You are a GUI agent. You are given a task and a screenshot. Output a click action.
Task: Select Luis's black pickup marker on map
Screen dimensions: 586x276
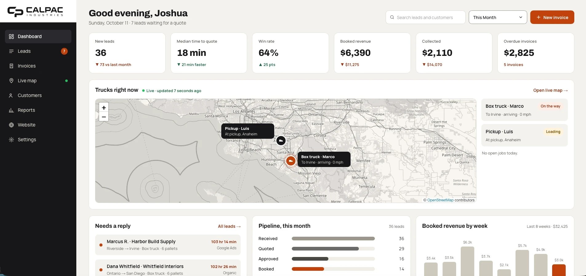point(281,141)
